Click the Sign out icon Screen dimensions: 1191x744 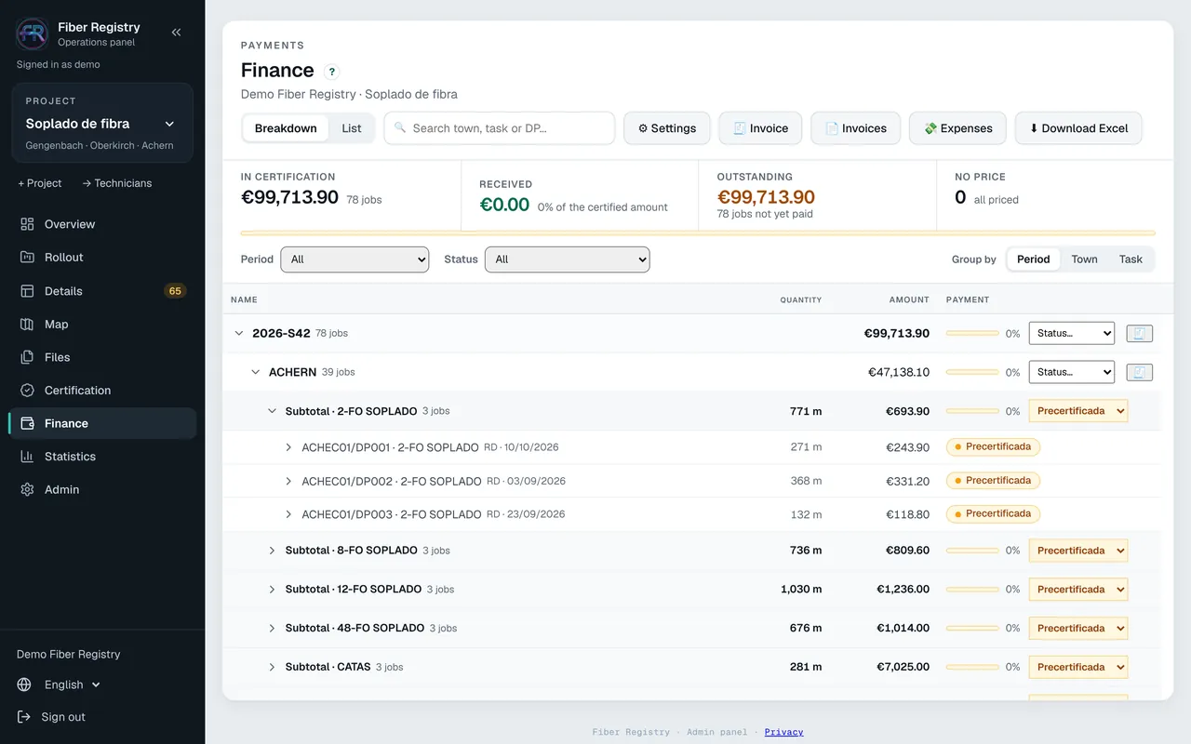24,717
